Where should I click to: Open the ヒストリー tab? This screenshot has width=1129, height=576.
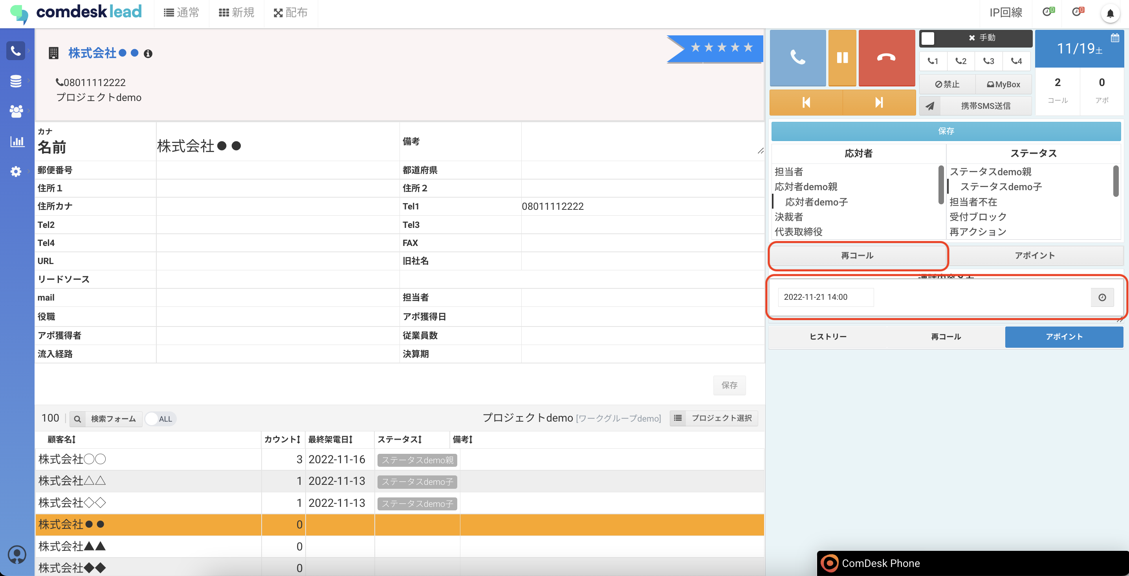pos(828,337)
